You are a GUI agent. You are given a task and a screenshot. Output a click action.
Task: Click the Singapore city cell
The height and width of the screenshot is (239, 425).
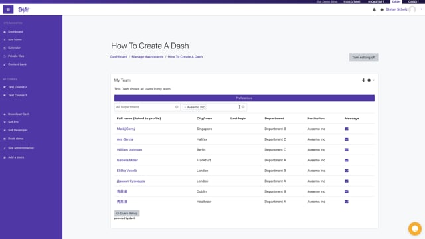coord(205,129)
